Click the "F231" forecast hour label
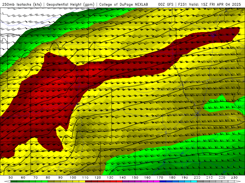The width and height of the screenshot is (245, 183). [183, 4]
